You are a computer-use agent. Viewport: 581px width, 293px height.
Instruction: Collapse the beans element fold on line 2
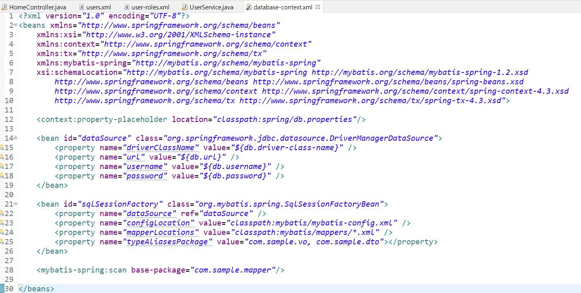(15, 25)
